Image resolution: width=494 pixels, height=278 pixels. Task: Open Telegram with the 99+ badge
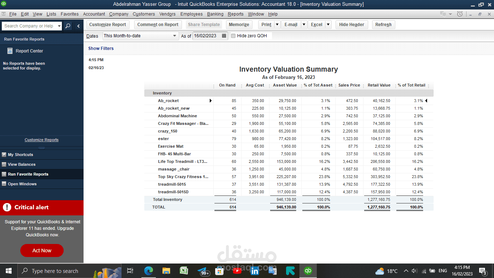[x=203, y=271]
